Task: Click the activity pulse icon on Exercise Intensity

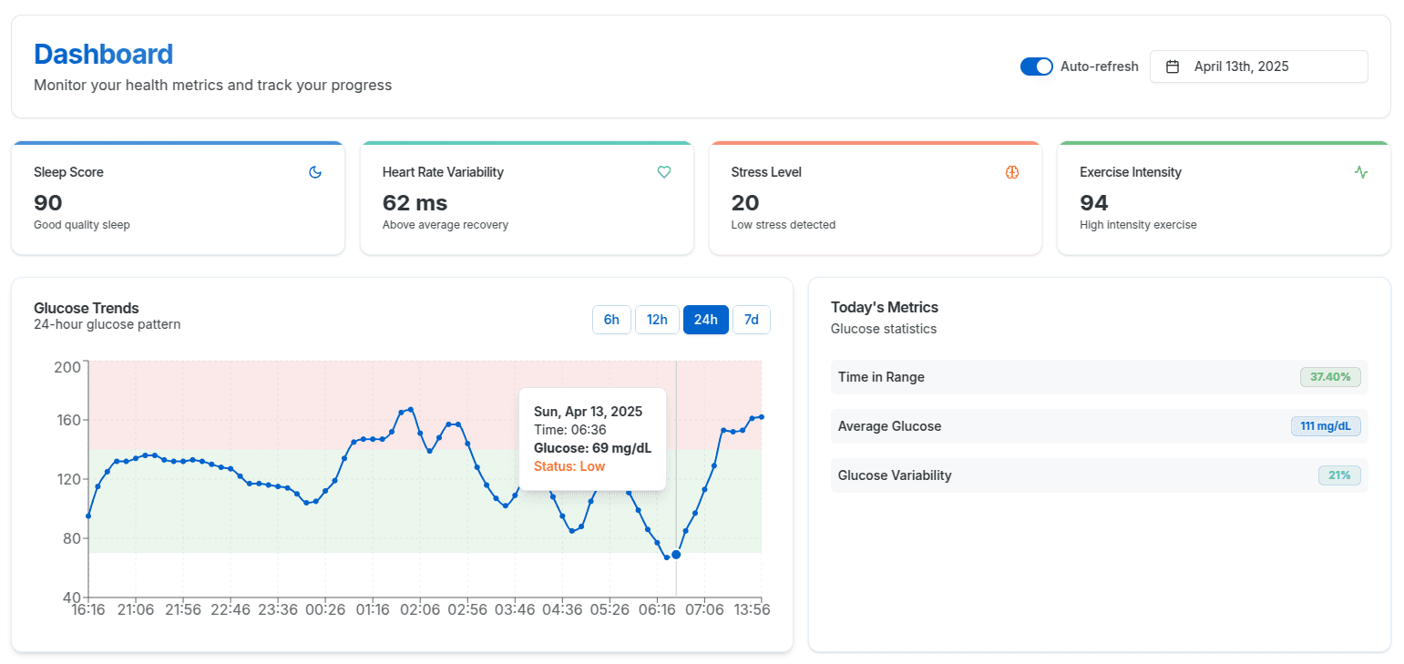Action: [1361, 172]
